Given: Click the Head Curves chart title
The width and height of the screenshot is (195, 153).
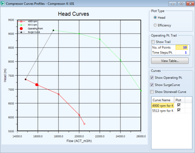Looking at the screenshot, I should (73, 14).
